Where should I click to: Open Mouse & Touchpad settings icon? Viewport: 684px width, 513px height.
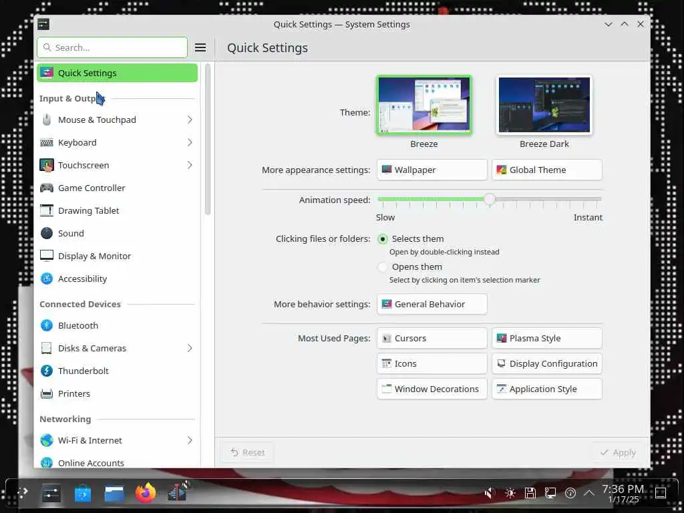coord(47,120)
